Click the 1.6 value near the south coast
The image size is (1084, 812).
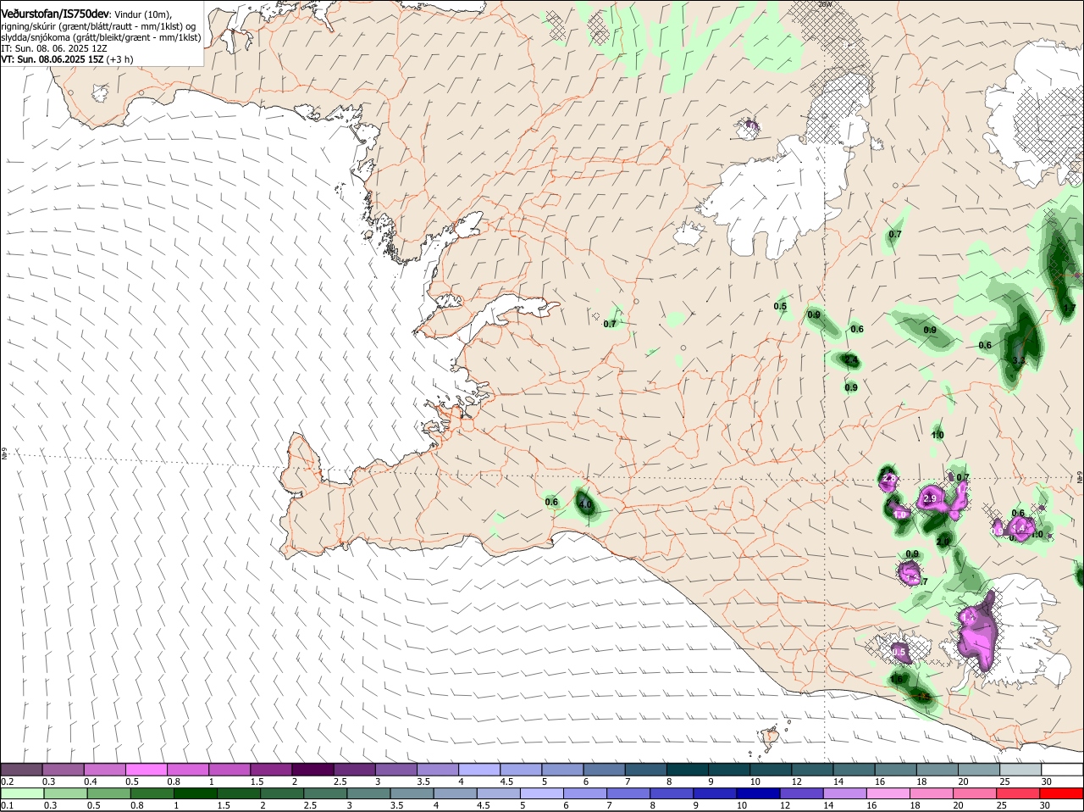pos(897,679)
